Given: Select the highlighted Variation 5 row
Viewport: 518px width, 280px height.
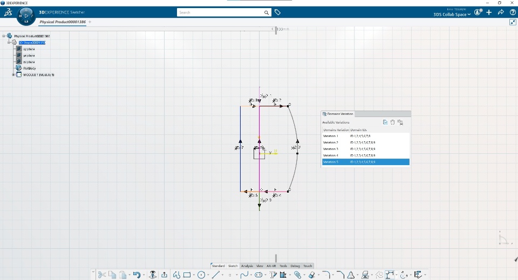Looking at the screenshot, I should [x=366, y=162].
